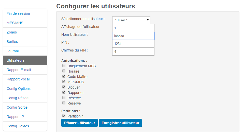Image resolution: width=243 pixels, height=136 pixels.
Task: Uncheck the Partition 1 checkbox
Action: (x=64, y=116)
